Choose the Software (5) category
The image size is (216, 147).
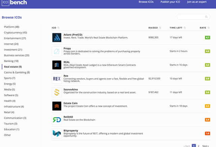pos(11,95)
